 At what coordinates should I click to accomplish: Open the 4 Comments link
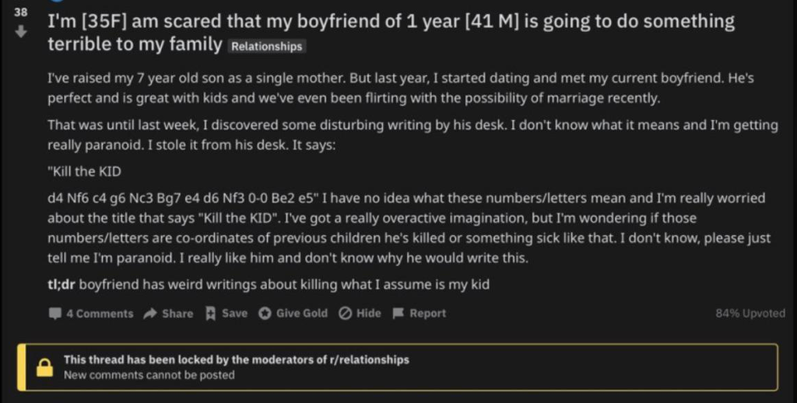100,314
